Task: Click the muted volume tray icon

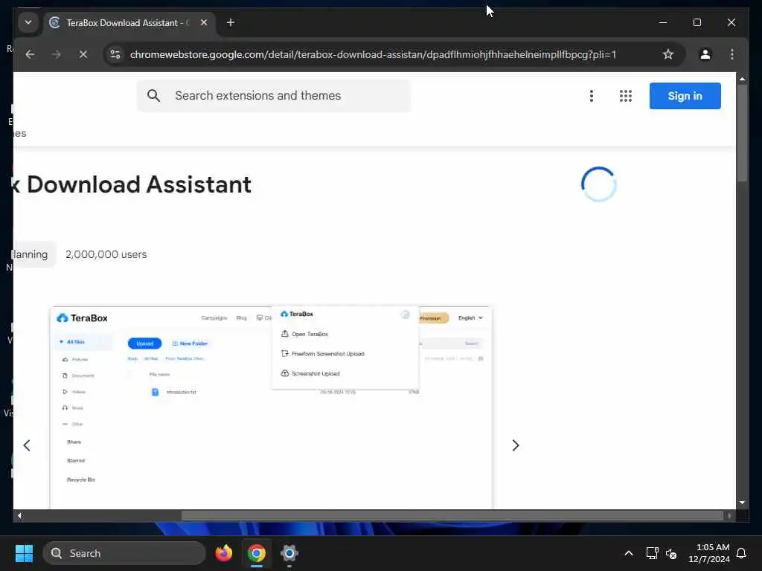Action: pyautogui.click(x=671, y=553)
